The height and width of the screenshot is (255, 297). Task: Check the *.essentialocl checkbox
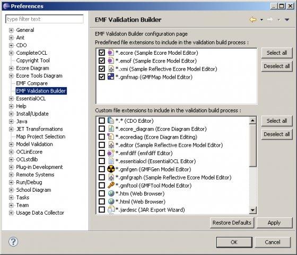(x=102, y=161)
